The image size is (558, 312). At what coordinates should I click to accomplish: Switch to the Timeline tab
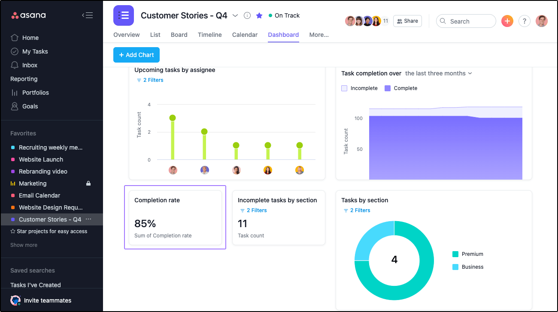pos(209,35)
